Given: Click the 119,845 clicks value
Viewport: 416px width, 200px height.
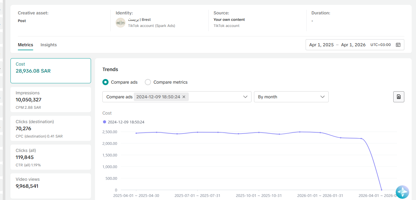Looking at the screenshot, I should [x=25, y=157].
